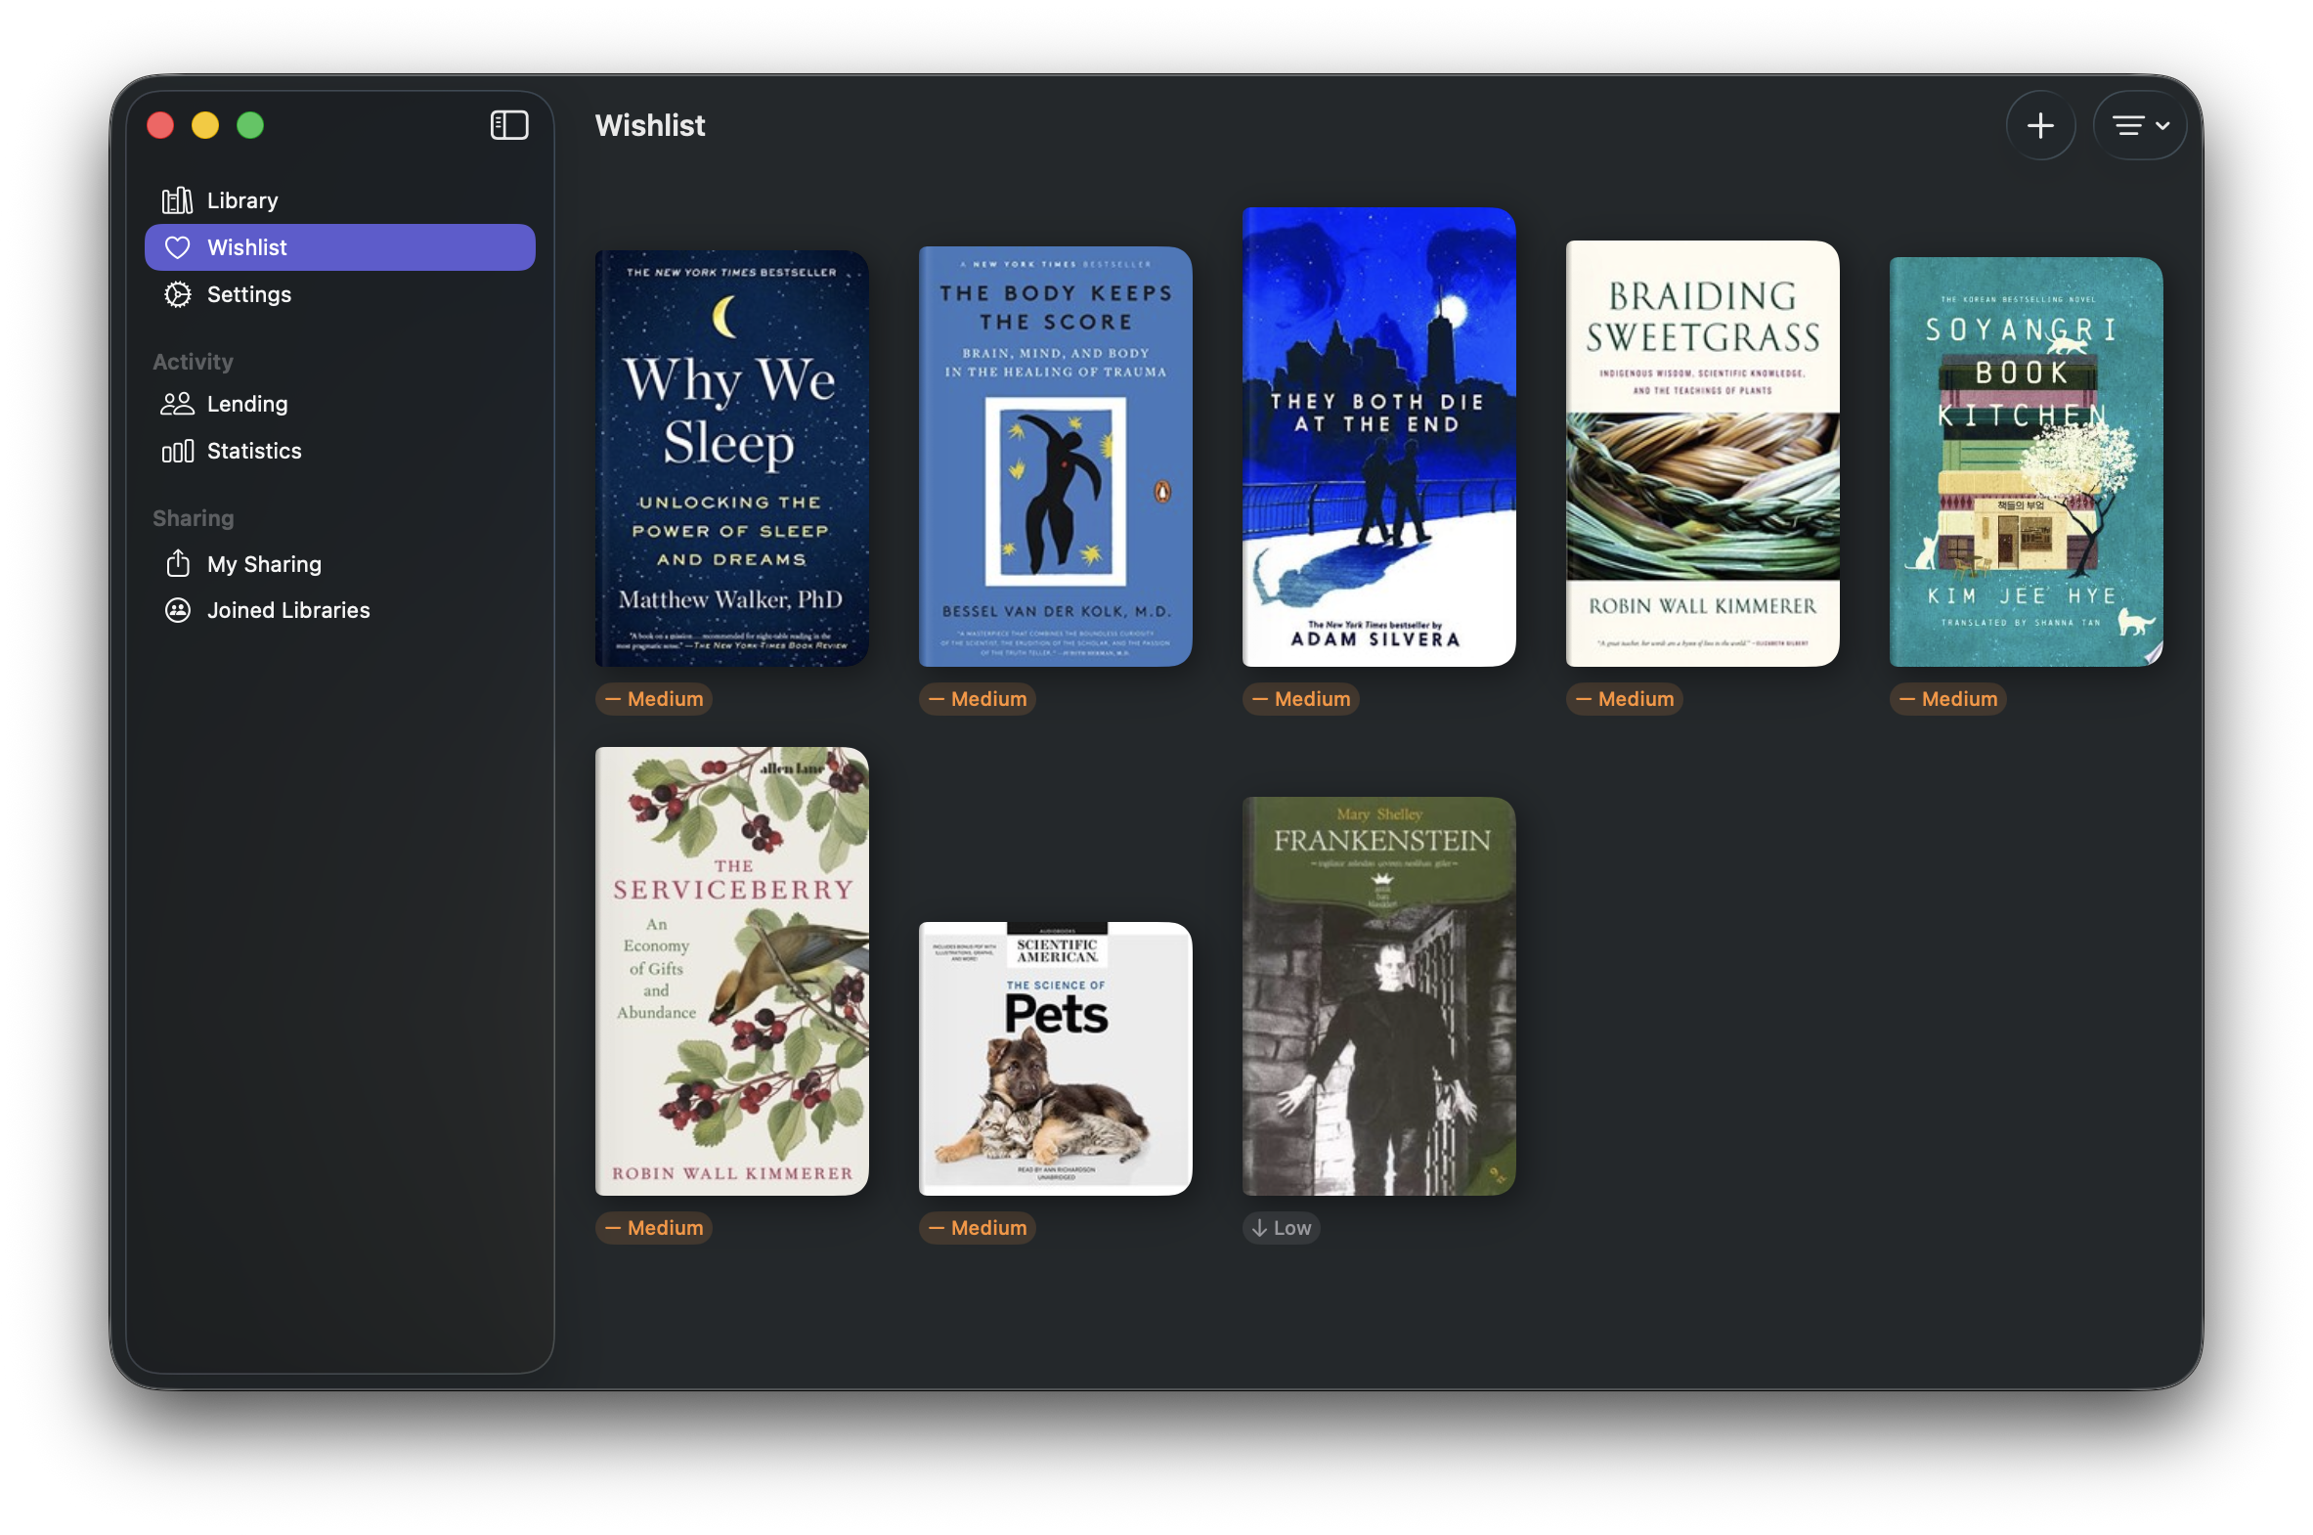The image size is (2313, 1535).
Task: Select the Wishlist heart icon
Action: pos(177,246)
